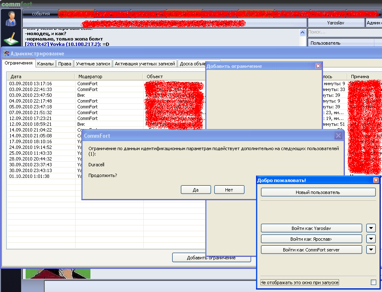Viewport: 382px width, 292px height.
Task: Open Активация учетных записей tab
Action: (145, 64)
